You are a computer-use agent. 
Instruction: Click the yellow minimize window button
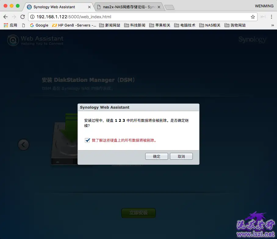12,6
